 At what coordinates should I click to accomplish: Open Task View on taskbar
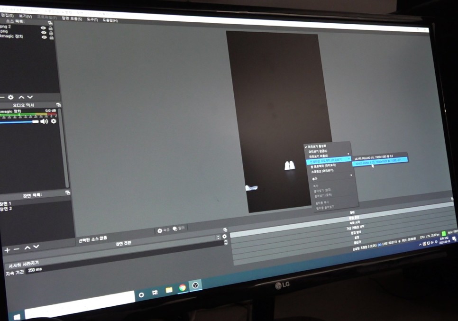pos(155,293)
